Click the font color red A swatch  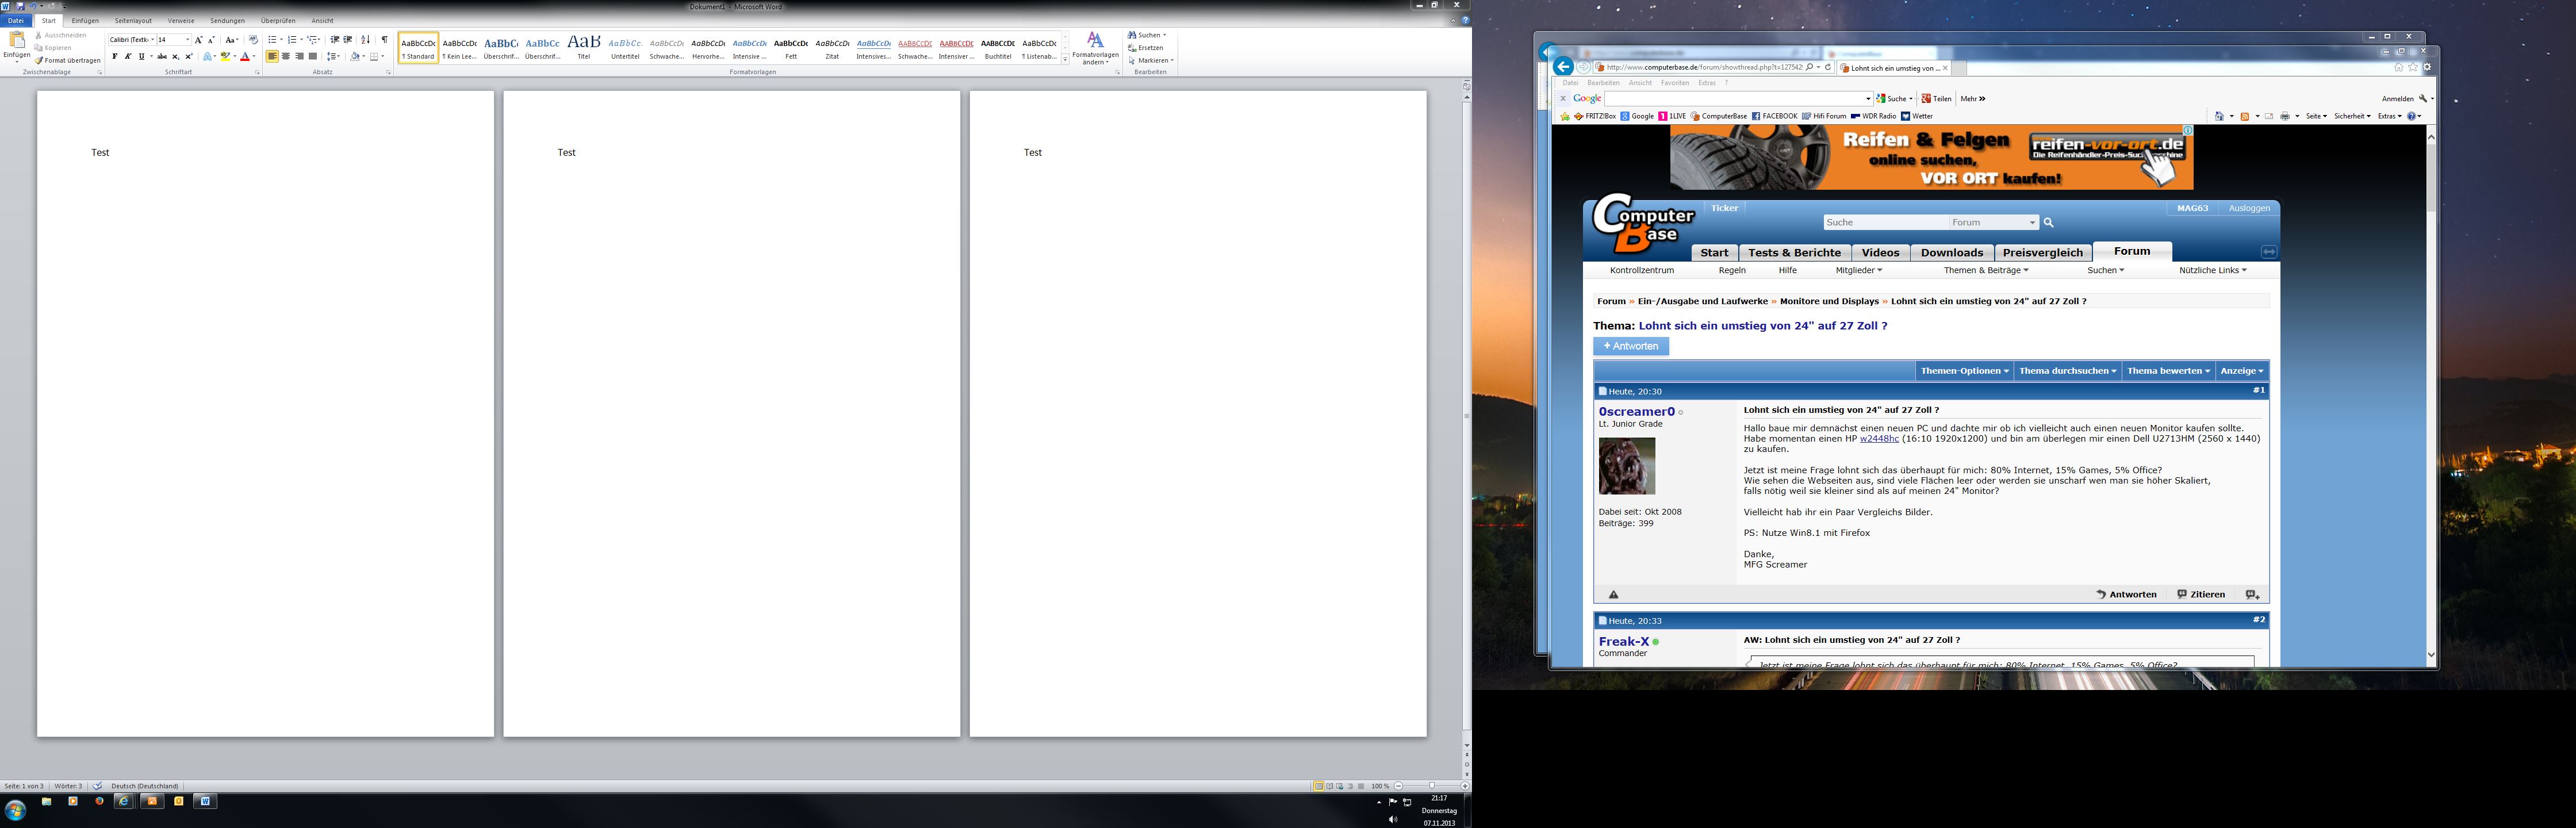pos(244,57)
